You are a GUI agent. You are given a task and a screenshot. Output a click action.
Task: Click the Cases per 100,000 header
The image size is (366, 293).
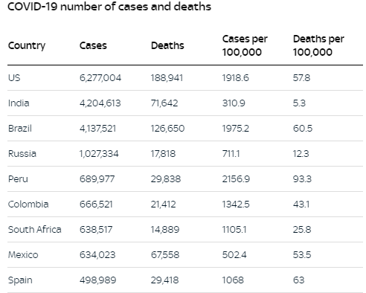(x=245, y=45)
